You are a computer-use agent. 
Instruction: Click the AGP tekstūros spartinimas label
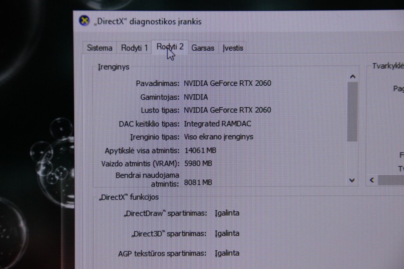point(162,254)
